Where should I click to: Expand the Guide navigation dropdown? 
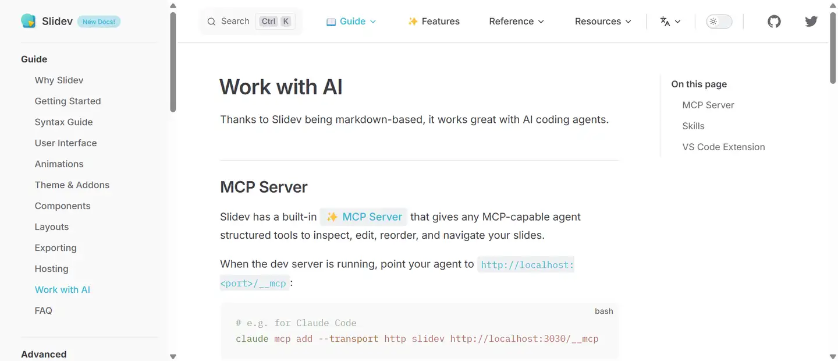pos(351,22)
